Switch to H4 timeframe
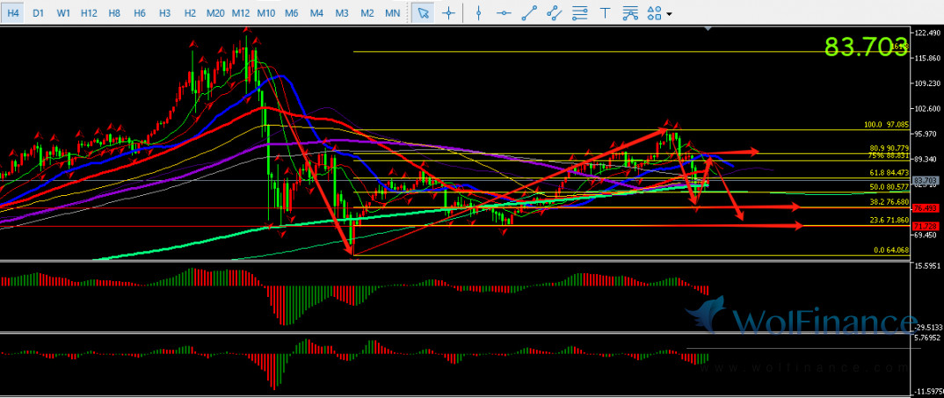This screenshot has height=398, width=944. tap(13, 13)
